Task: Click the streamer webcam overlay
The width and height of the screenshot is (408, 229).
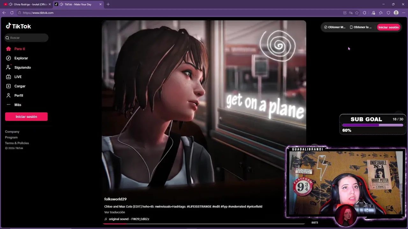Action: pyautogui.click(x=346, y=183)
